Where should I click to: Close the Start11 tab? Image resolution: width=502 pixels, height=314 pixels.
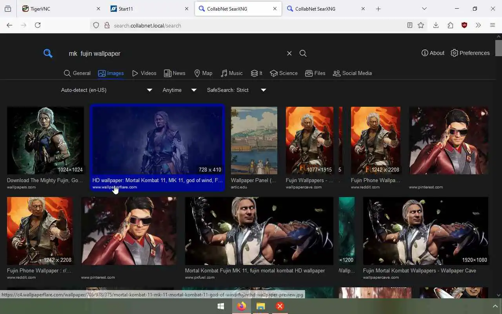coord(187,9)
